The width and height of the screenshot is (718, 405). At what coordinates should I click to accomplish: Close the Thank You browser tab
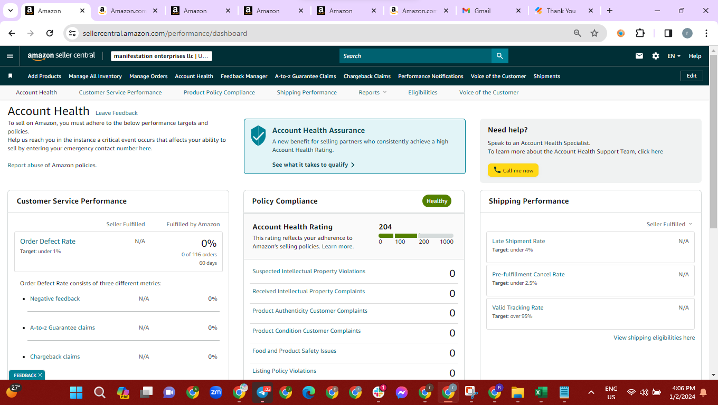(x=591, y=11)
